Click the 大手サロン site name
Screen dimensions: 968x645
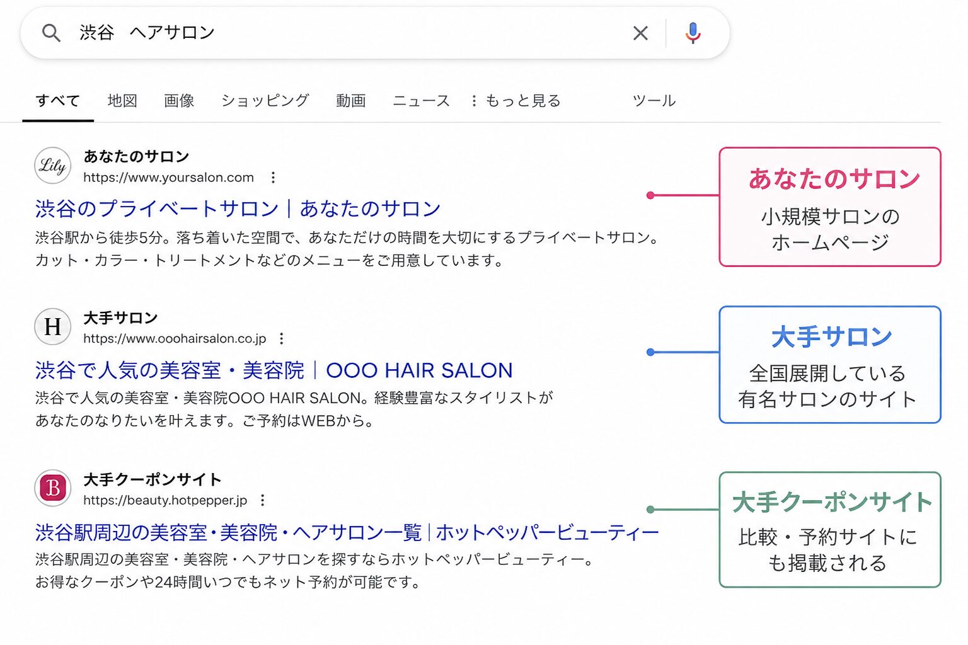pyautogui.click(x=120, y=317)
